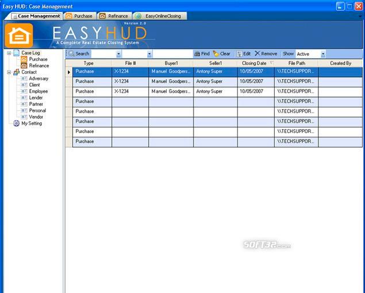Click the Search magnifier icon

pyautogui.click(x=71, y=54)
